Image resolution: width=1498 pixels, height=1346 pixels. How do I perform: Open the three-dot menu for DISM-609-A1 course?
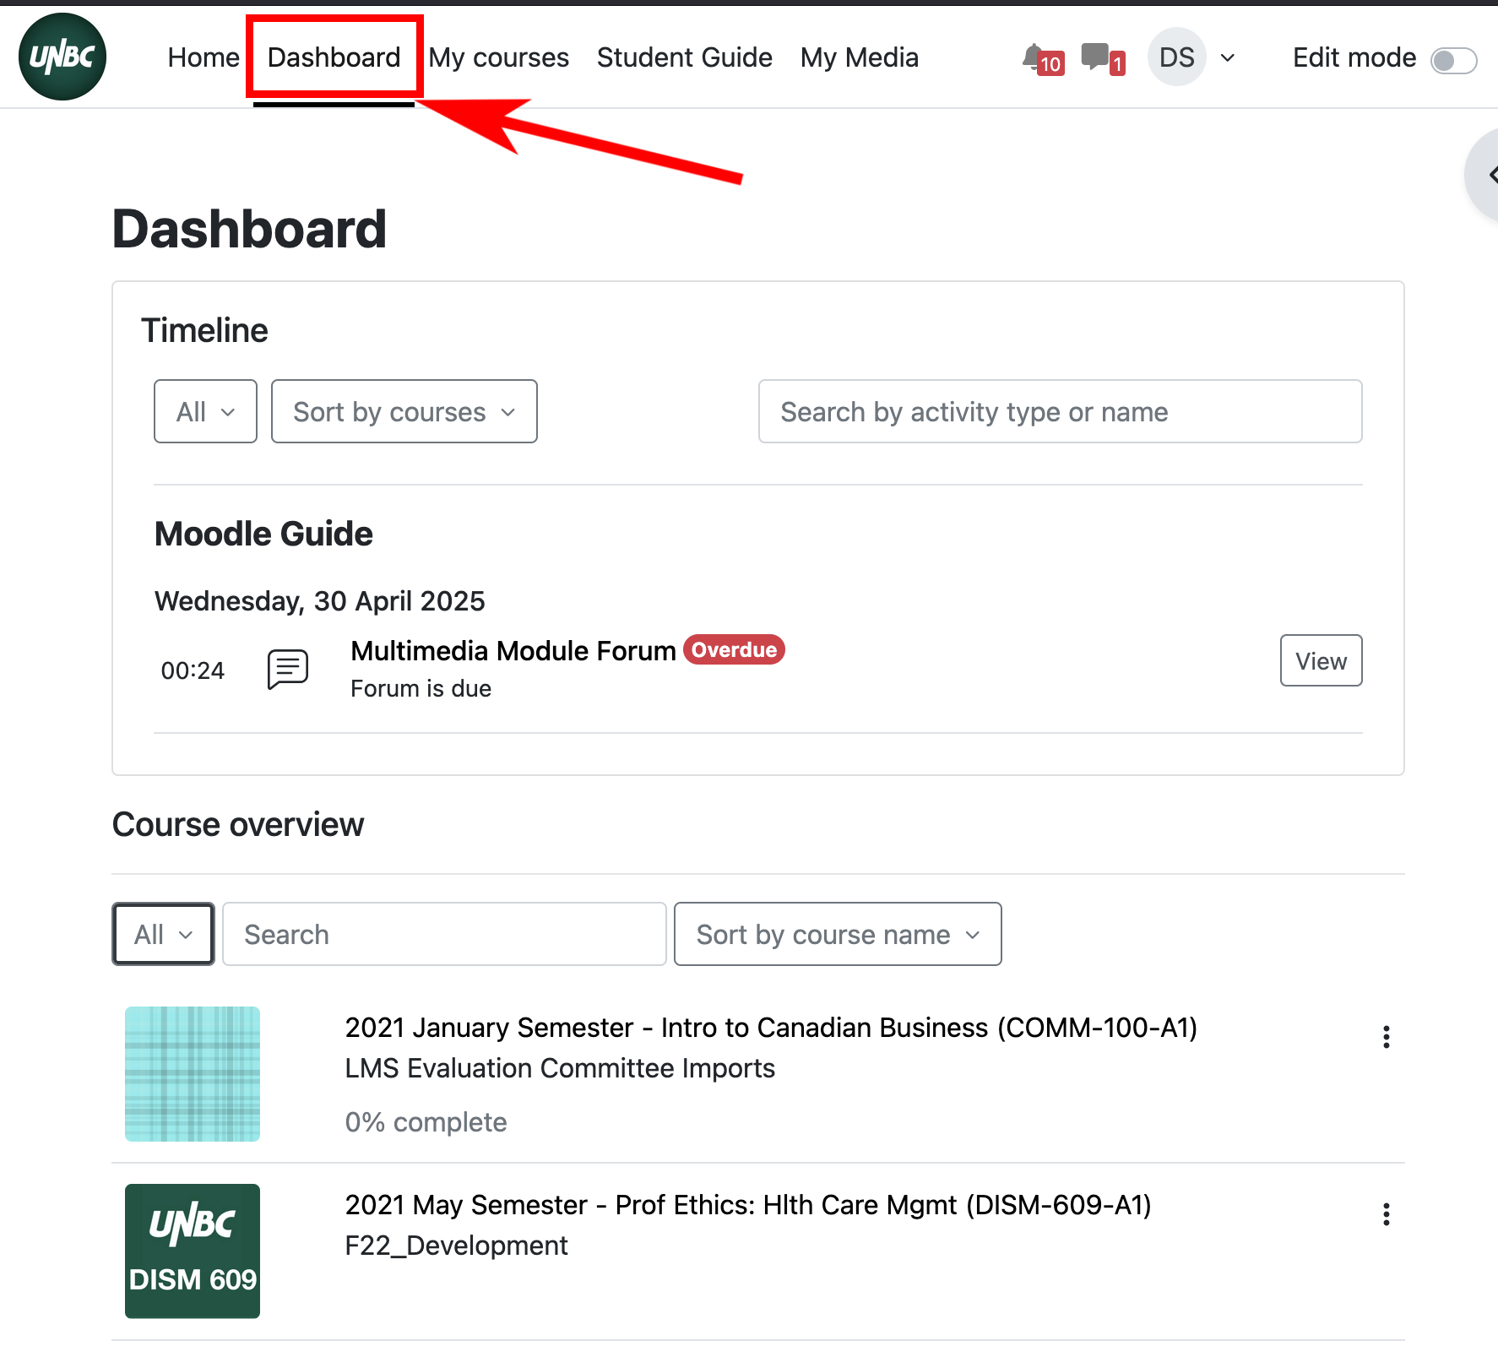pos(1386,1214)
